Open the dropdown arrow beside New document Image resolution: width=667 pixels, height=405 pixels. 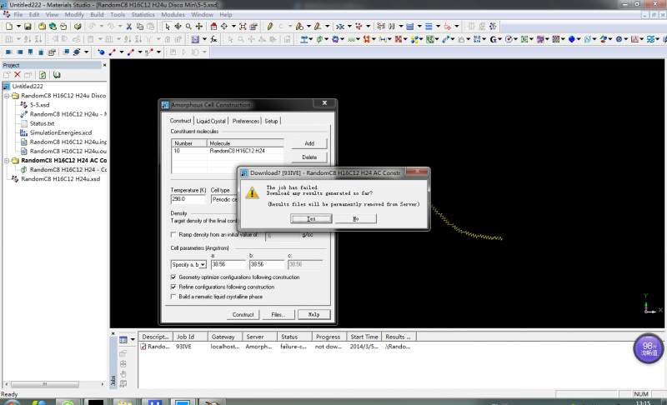pos(18,27)
